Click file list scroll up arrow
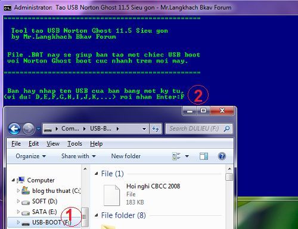Screen dimensions: 298x229 coord(229,169)
